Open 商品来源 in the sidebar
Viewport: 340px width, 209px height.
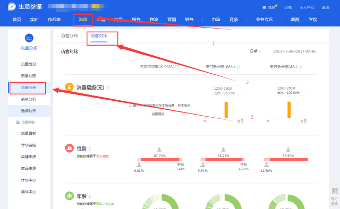pyautogui.click(x=29, y=169)
